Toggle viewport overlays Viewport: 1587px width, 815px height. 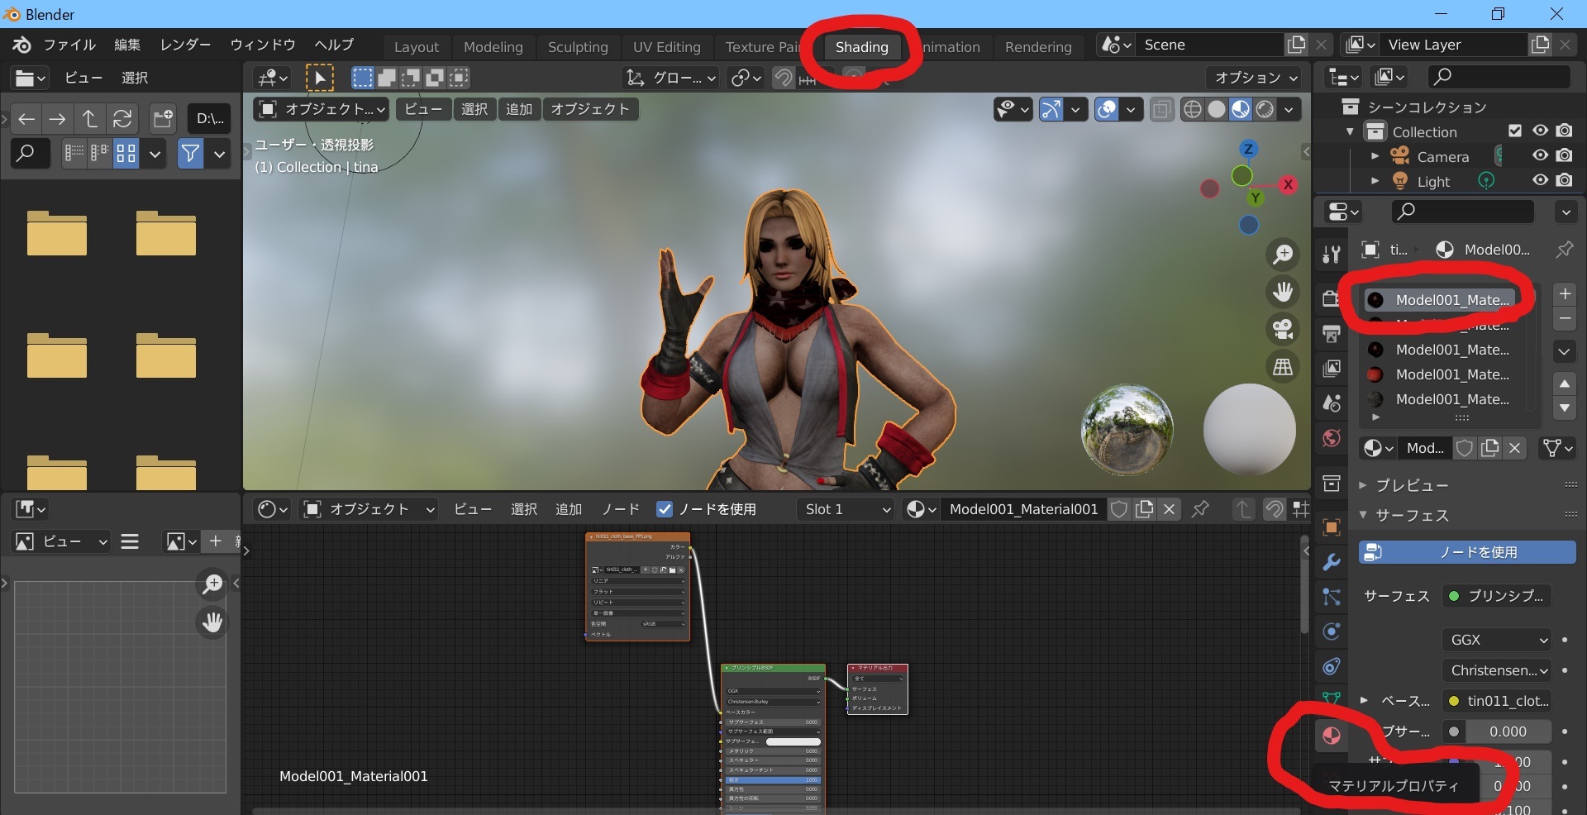point(1106,109)
